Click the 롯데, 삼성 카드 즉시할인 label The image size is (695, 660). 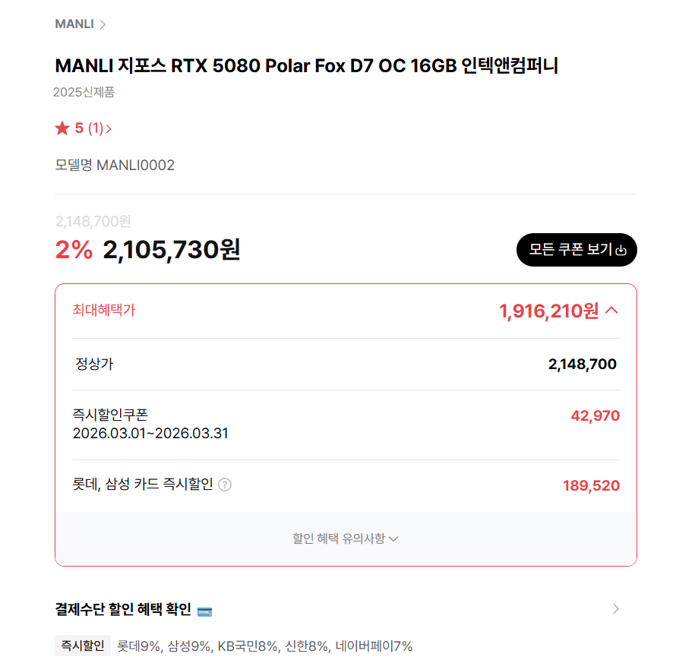pos(143,484)
